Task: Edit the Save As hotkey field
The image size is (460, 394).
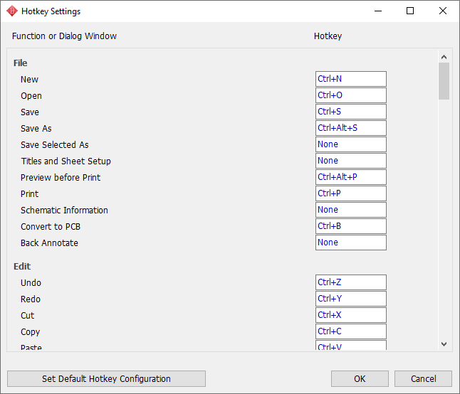Action: coord(351,128)
